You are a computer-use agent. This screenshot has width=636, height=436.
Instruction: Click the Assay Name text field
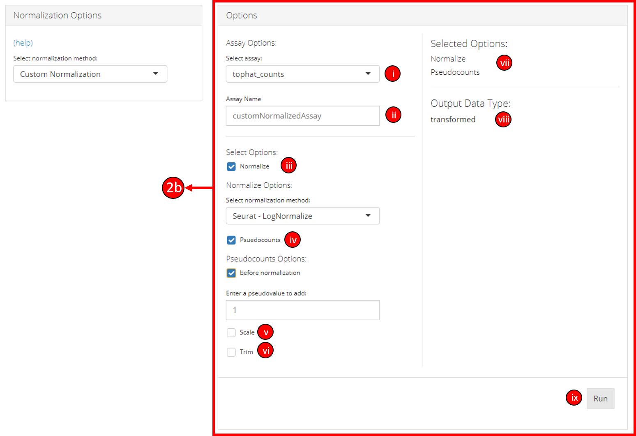[x=302, y=116]
